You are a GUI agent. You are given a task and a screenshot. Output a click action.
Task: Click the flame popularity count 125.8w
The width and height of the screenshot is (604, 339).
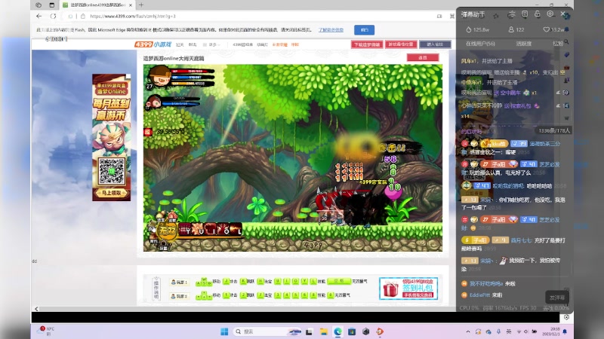click(x=477, y=29)
